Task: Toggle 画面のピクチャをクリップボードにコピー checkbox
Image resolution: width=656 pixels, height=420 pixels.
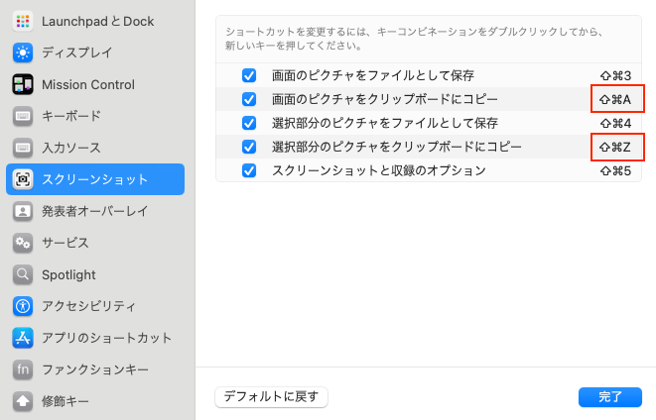Action: 249,99
